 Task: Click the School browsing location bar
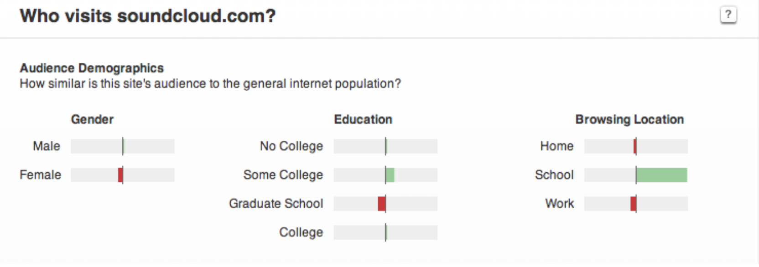point(635,175)
